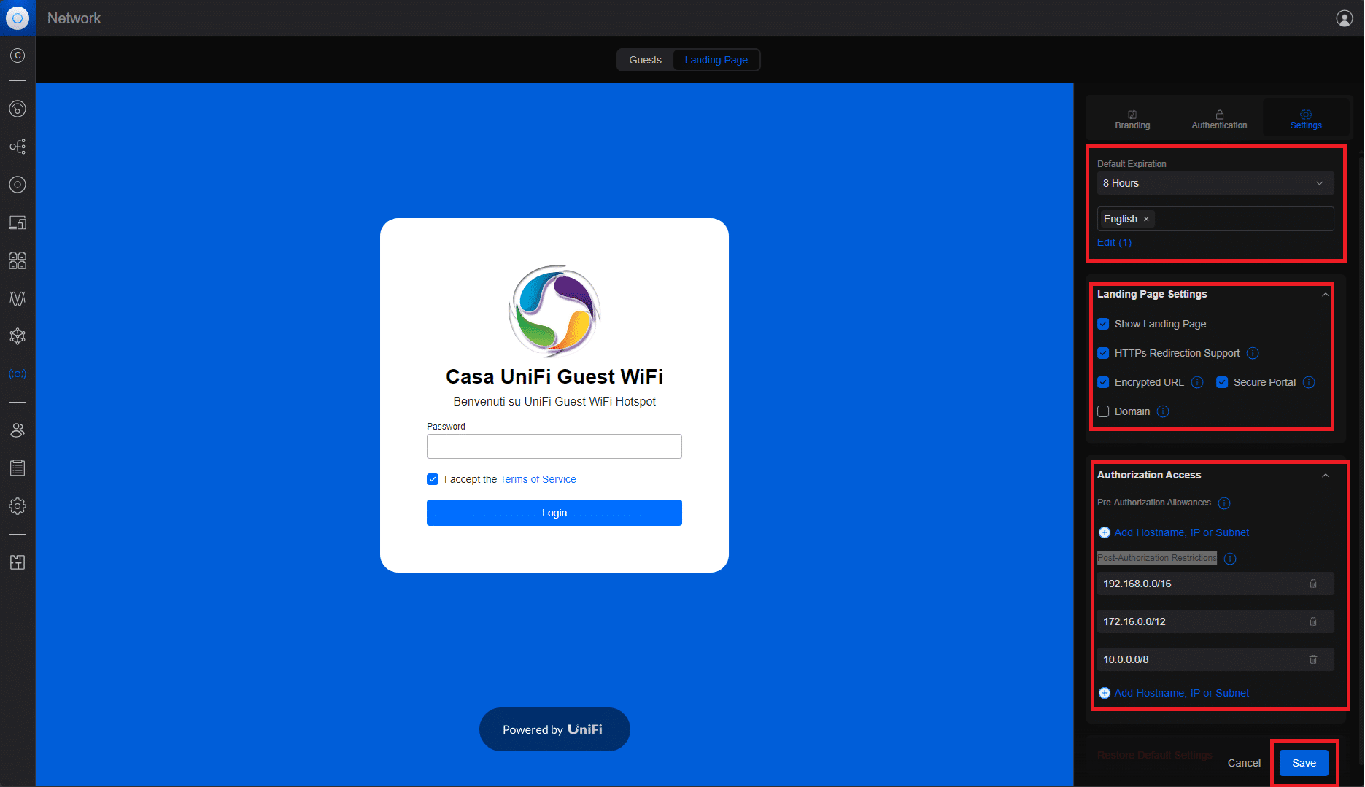
Task: Switch to the Guests tab
Action: [645, 60]
